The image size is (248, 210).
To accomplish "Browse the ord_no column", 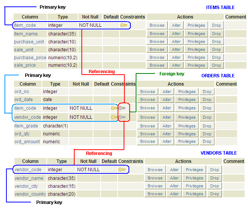I will (x=148, y=92).
